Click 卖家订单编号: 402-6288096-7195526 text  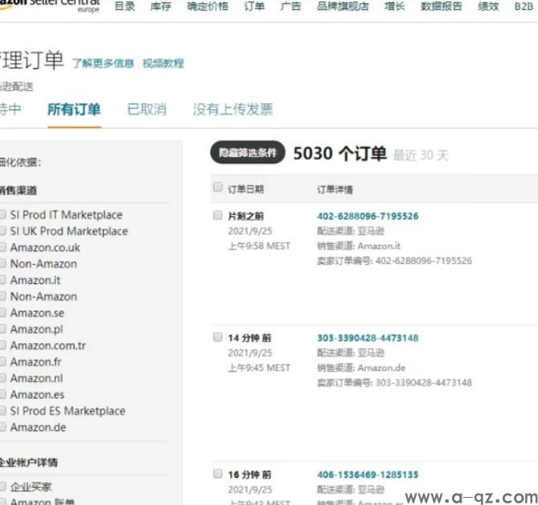[x=395, y=261]
